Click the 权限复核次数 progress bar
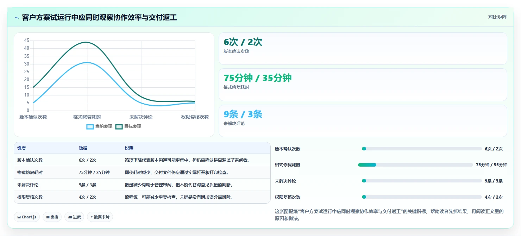 point(422,197)
